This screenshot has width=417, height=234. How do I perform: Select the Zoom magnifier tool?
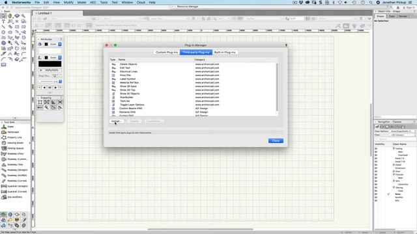click(23, 16)
